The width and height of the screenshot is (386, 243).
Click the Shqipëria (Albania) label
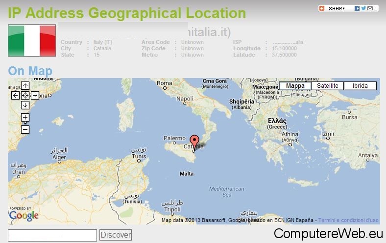pyautogui.click(x=242, y=104)
